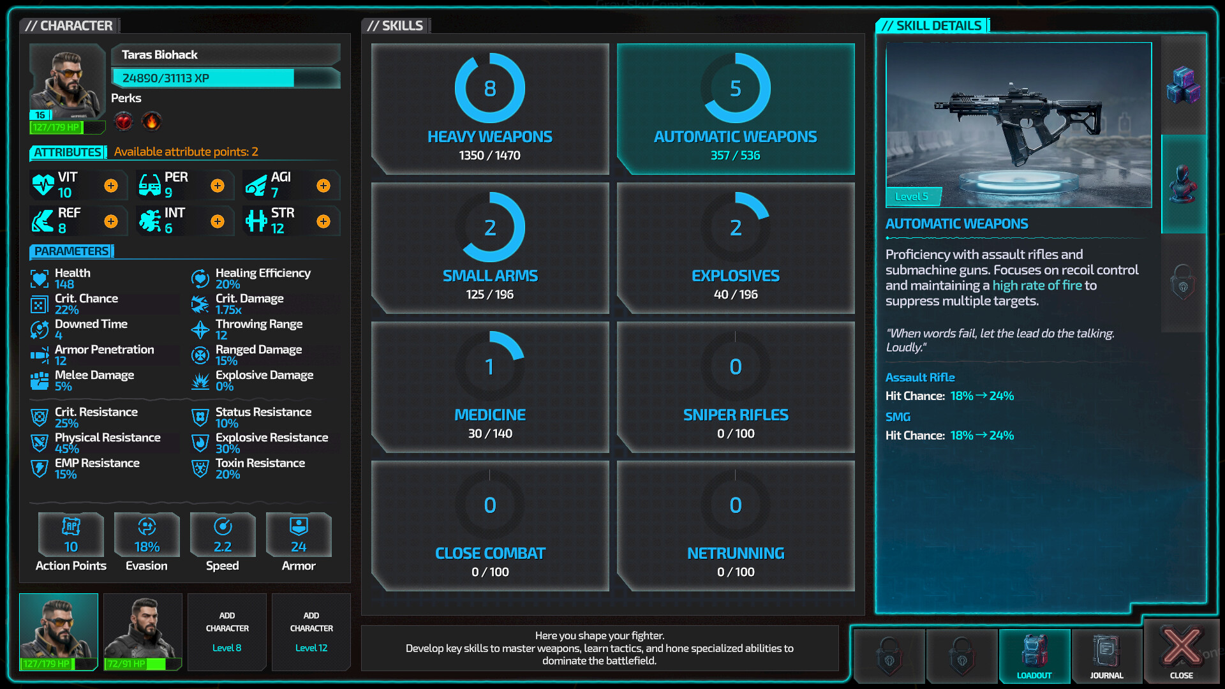Click the Explosive Damage icon

tap(200, 381)
